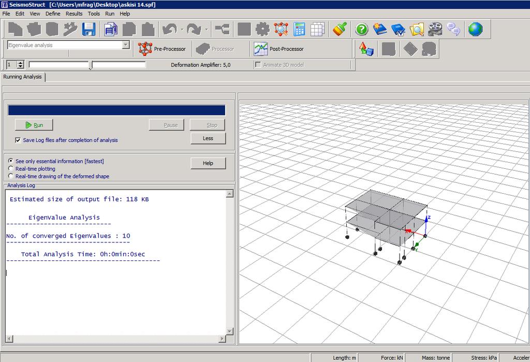Switch to the Post-Processor module
The height and width of the screenshot is (362, 530).
point(279,49)
